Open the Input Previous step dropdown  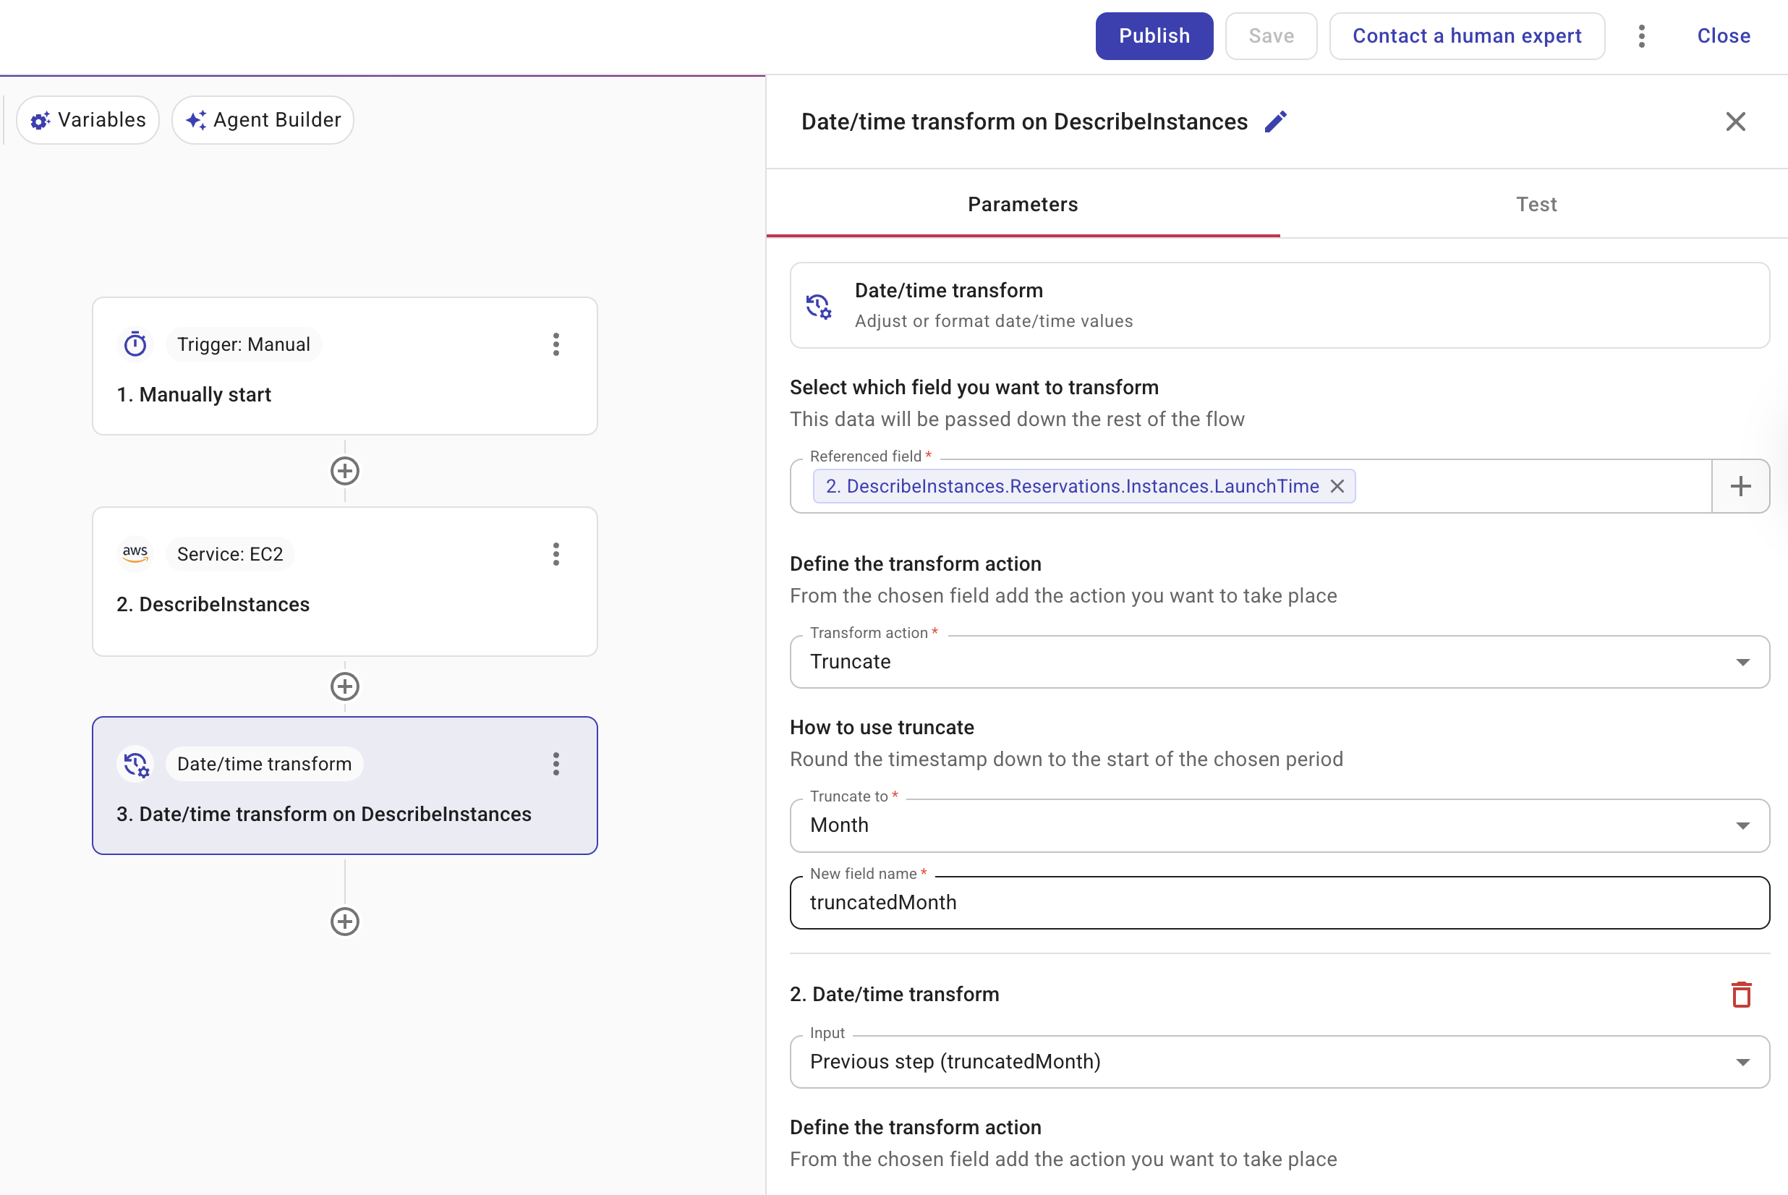1279,1062
